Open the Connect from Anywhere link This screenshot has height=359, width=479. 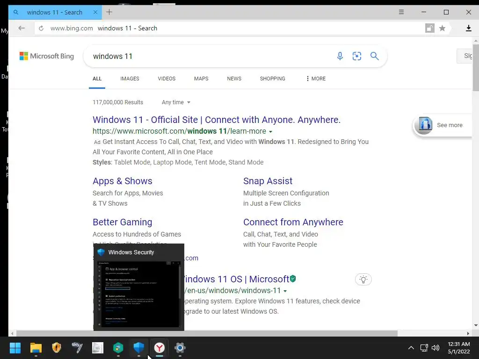coord(293,222)
